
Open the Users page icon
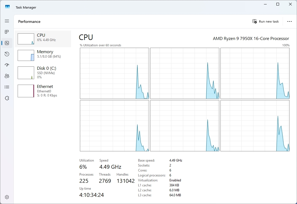pos(7,76)
